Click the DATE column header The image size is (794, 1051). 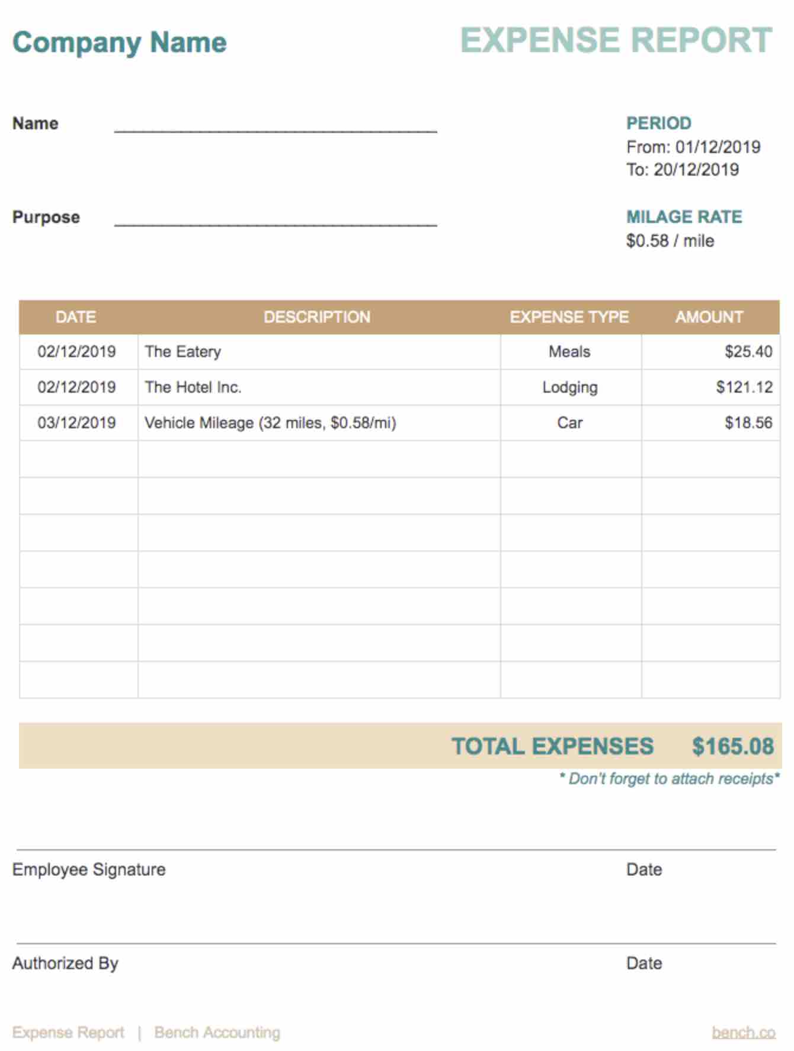[76, 317]
